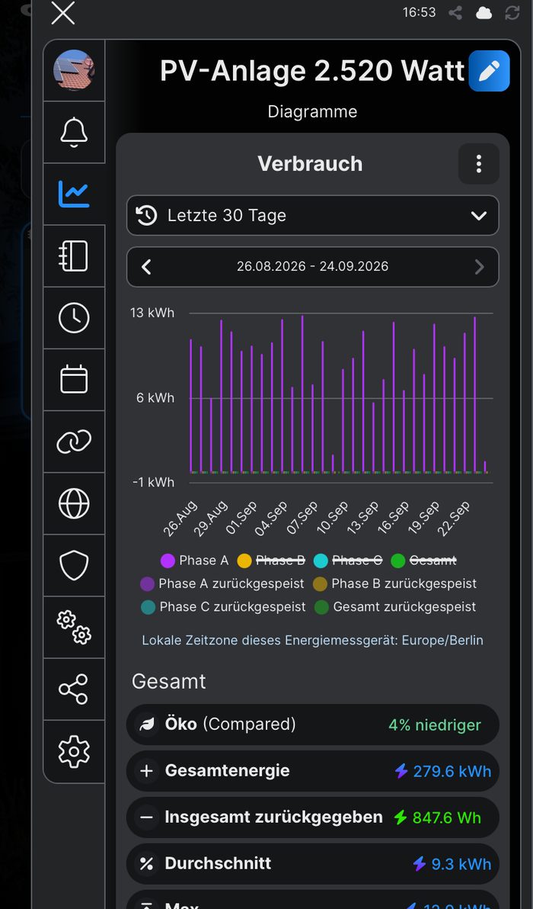Click the 847.6 Wh value

[x=447, y=818]
